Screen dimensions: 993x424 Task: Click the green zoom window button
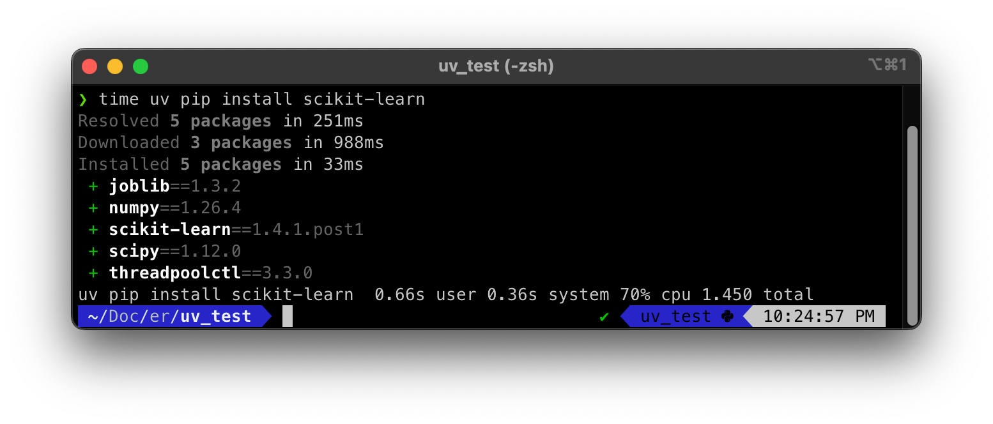click(x=141, y=66)
